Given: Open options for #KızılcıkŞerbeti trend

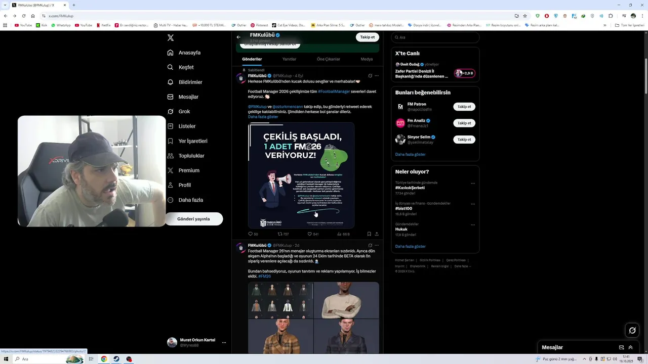Looking at the screenshot, I should (473, 183).
